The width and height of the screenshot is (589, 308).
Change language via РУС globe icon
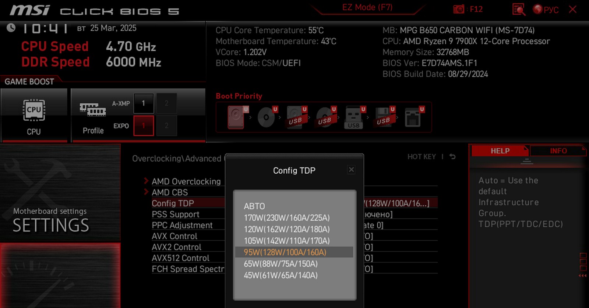point(546,10)
